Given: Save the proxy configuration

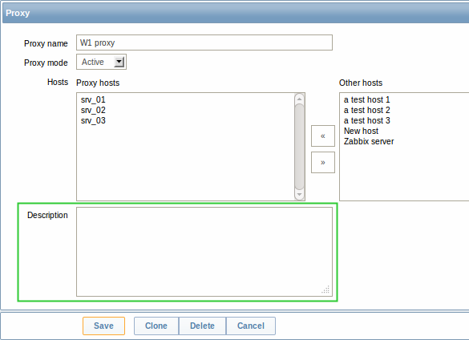Looking at the screenshot, I should (103, 326).
